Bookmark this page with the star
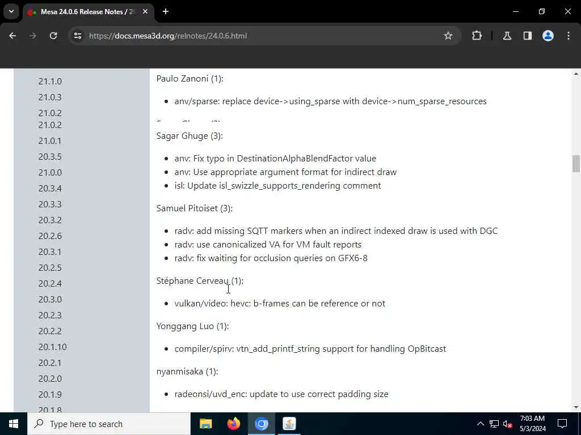 [448, 36]
